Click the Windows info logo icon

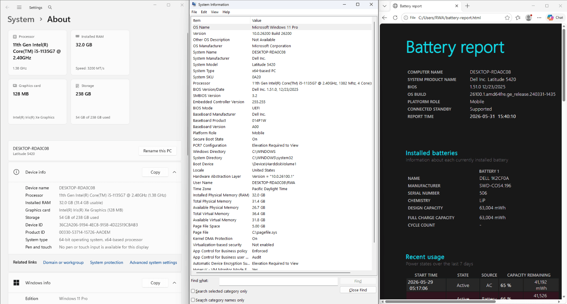click(x=16, y=283)
